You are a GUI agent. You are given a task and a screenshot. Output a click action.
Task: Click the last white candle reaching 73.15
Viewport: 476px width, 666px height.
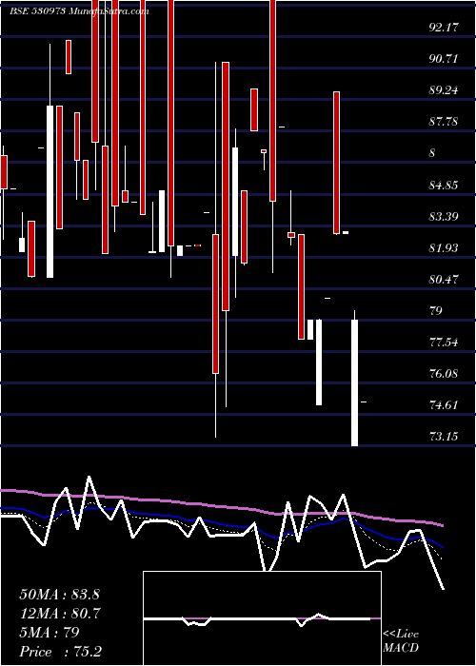(x=354, y=382)
